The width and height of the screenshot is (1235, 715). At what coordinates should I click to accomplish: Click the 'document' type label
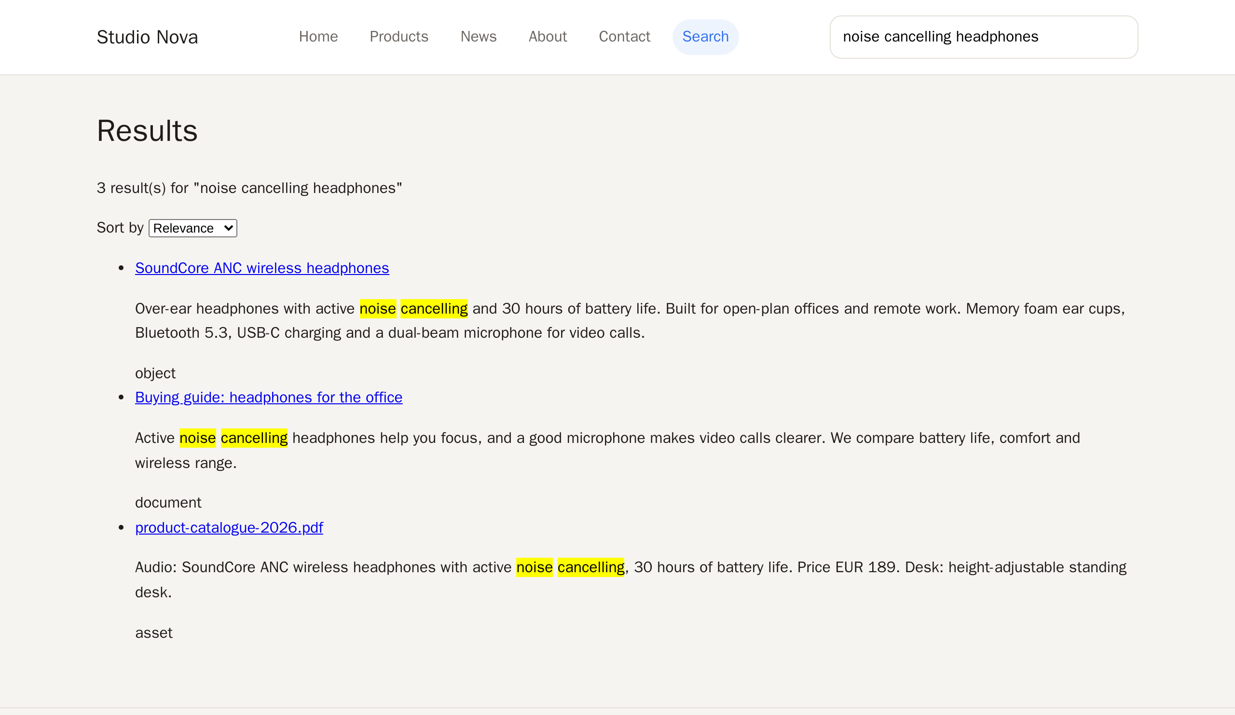coord(168,503)
